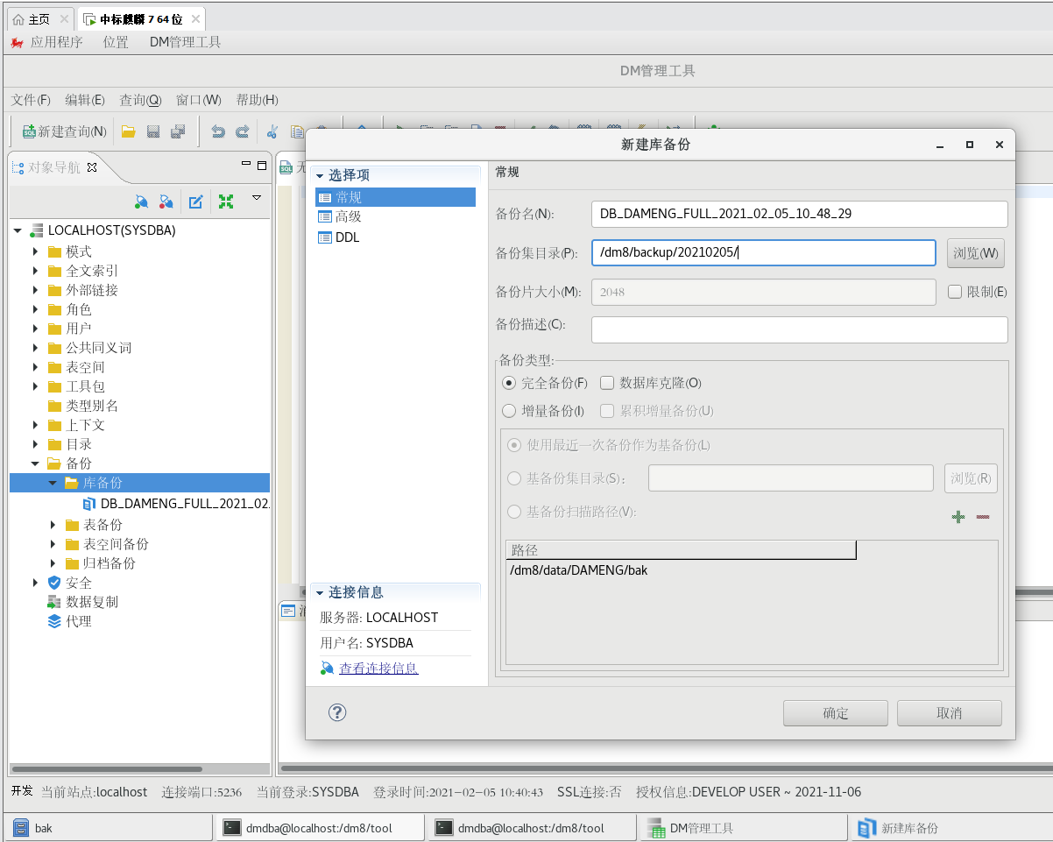Select 使用最近一次备份作为基备份 radio button
The width and height of the screenshot is (1053, 842).
[x=515, y=445]
